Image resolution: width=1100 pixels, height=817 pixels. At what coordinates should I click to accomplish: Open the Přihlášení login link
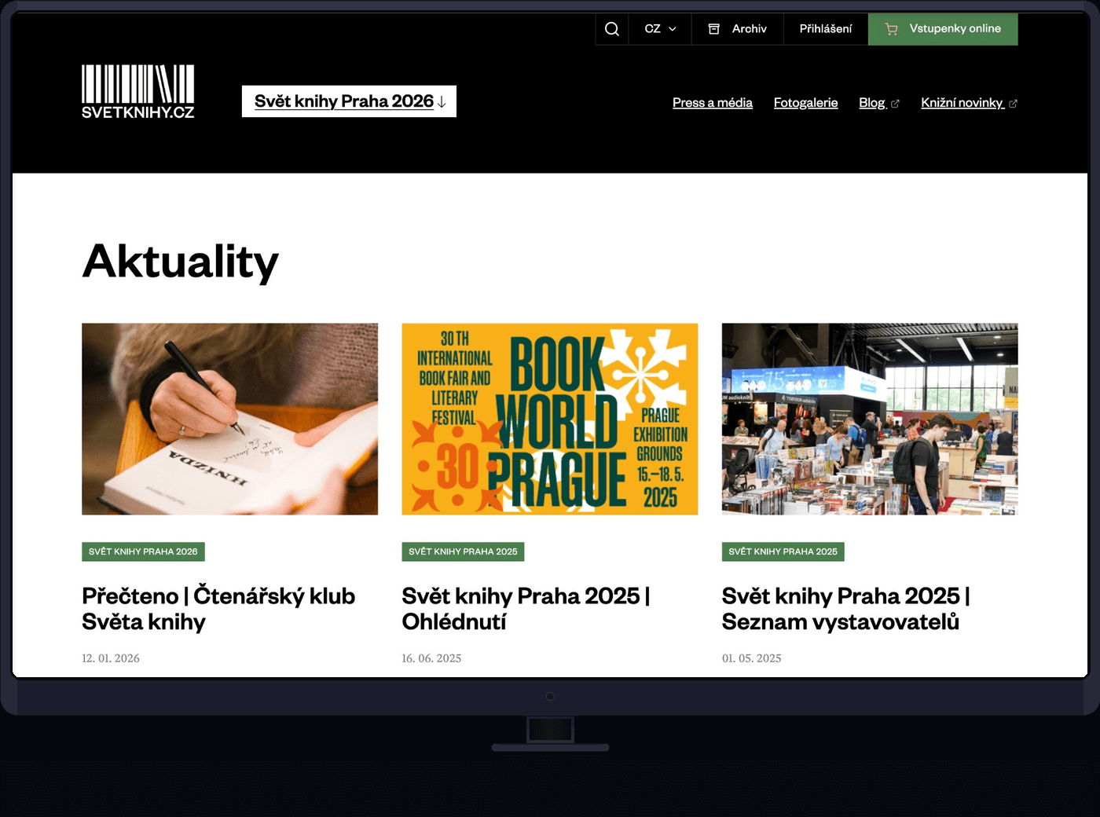pyautogui.click(x=825, y=29)
